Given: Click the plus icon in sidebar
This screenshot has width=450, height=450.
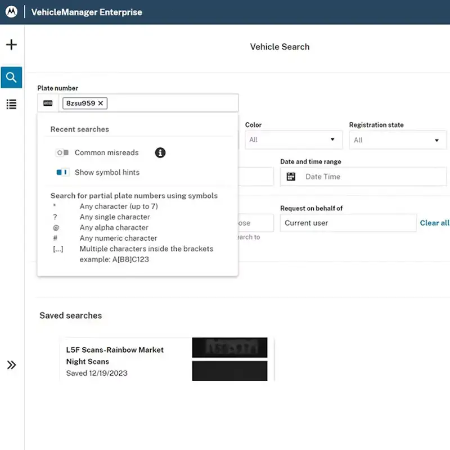Looking at the screenshot, I should click(11, 45).
